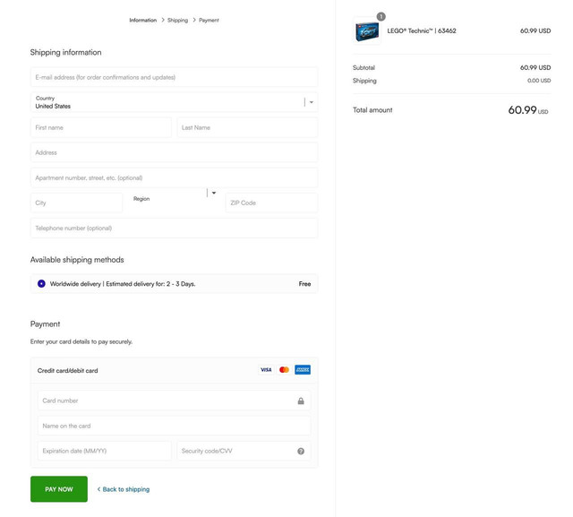Click the chevron between Shipping and Payment
This screenshot has height=517, width=573.
194,20
